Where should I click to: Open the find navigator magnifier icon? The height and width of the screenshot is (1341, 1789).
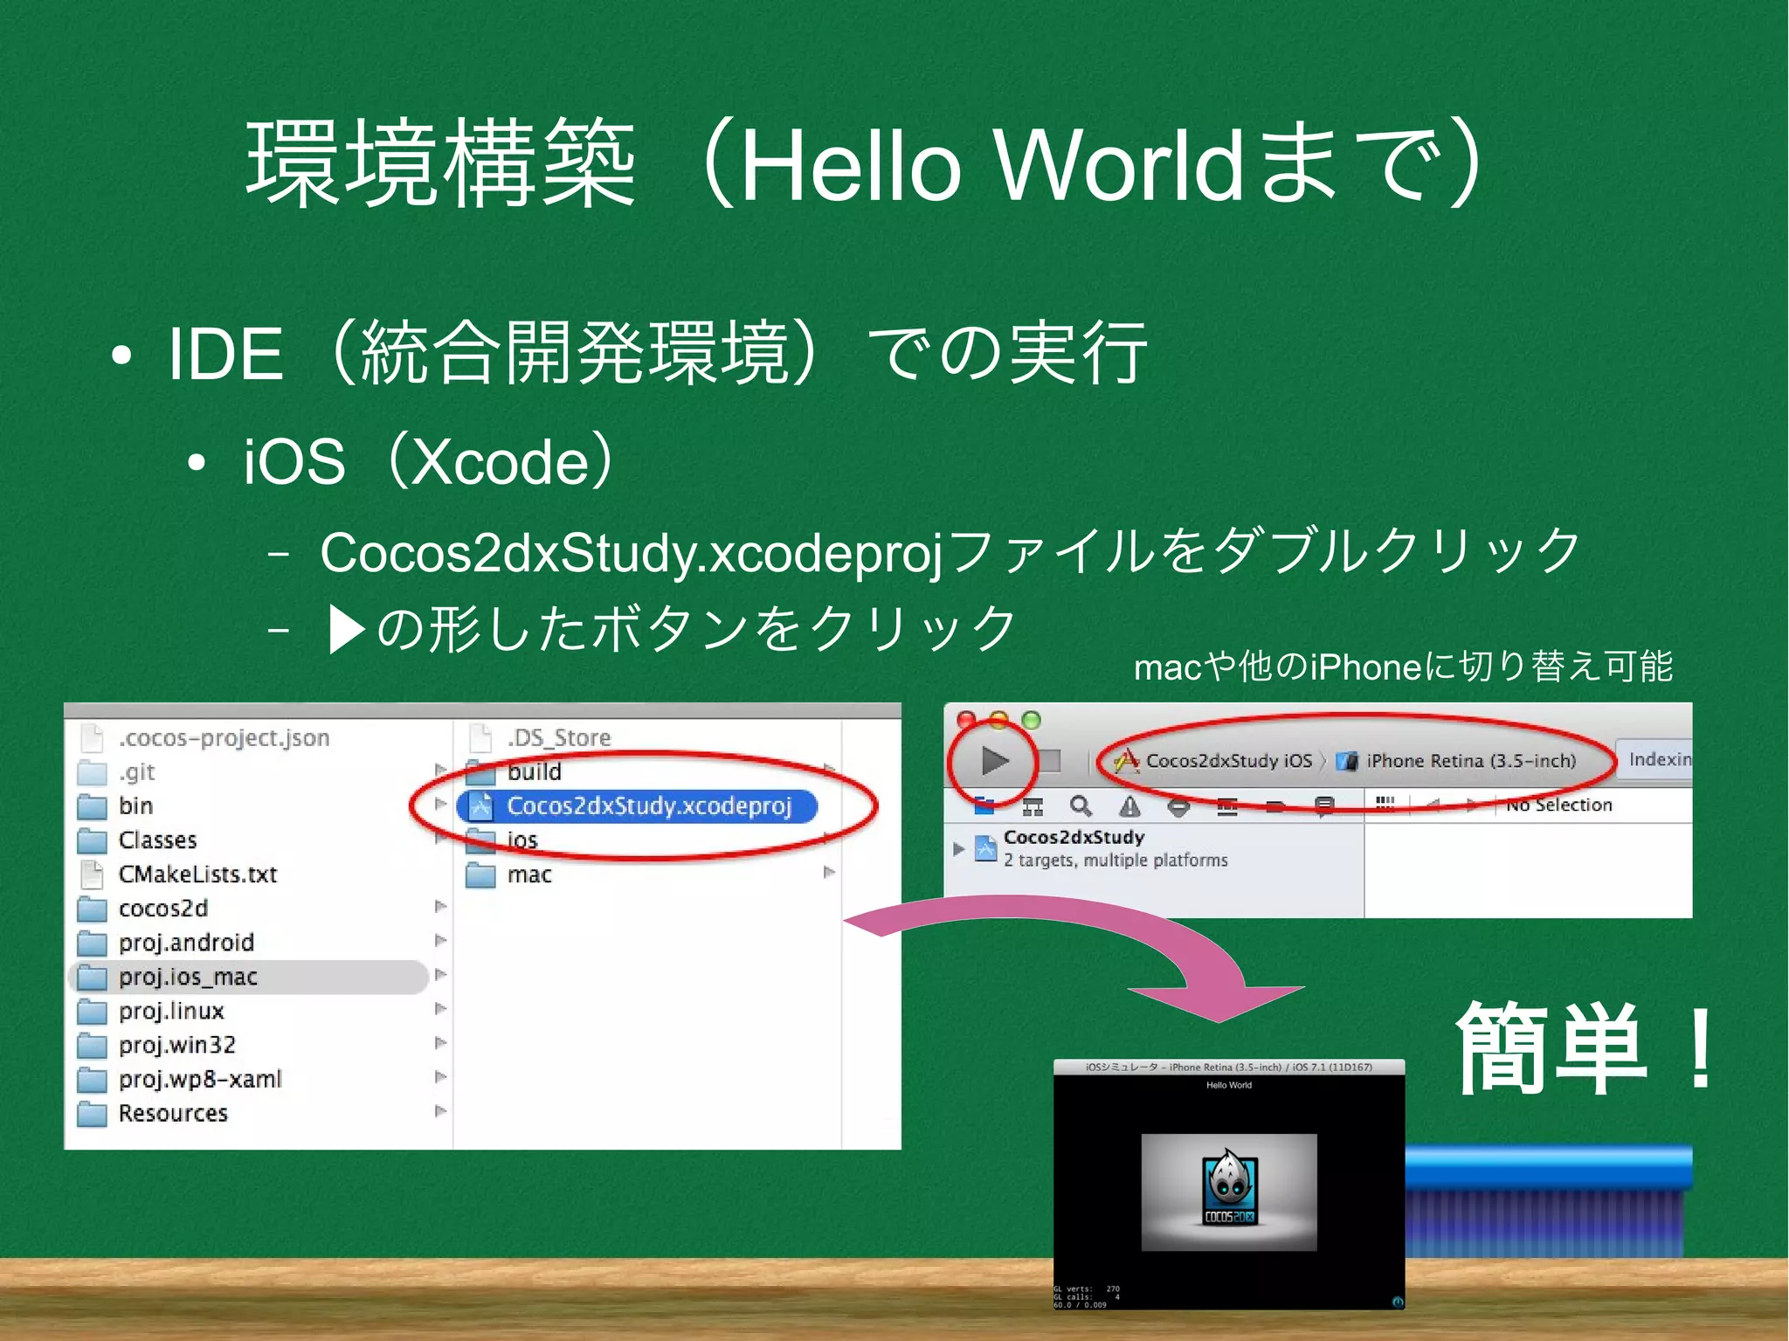point(1081,805)
